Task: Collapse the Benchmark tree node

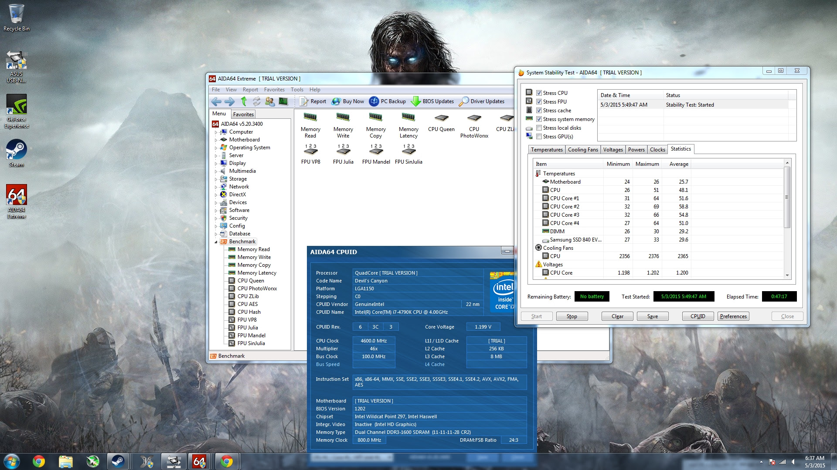Action: pyautogui.click(x=216, y=242)
